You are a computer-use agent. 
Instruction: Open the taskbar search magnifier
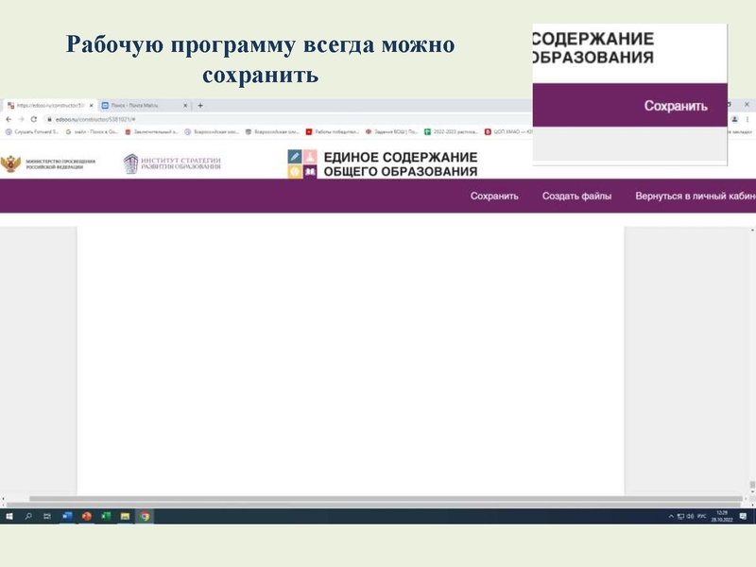[28, 516]
